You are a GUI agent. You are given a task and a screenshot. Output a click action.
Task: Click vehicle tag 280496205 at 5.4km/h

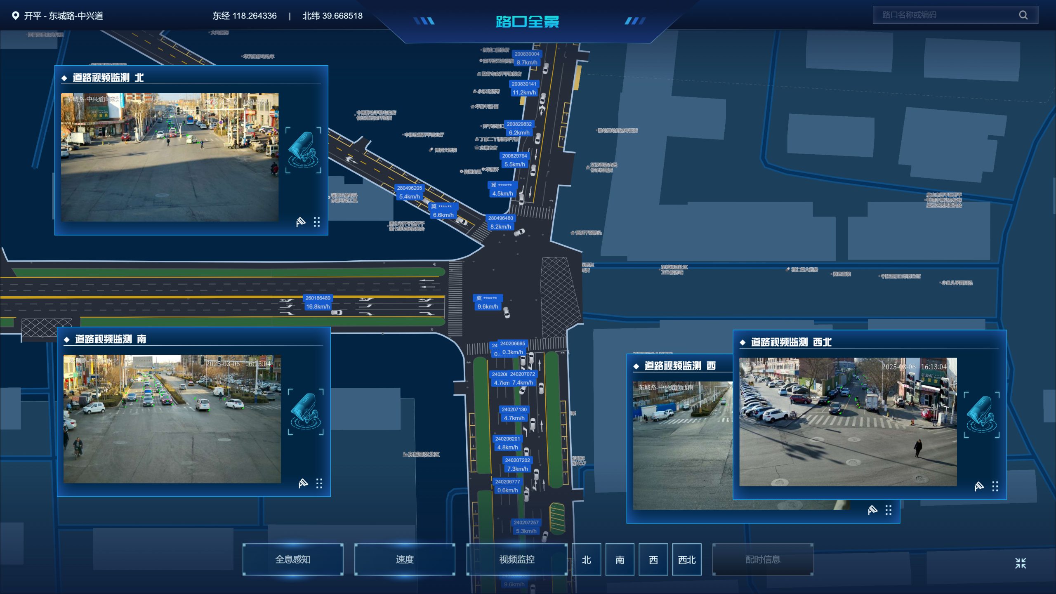(409, 192)
